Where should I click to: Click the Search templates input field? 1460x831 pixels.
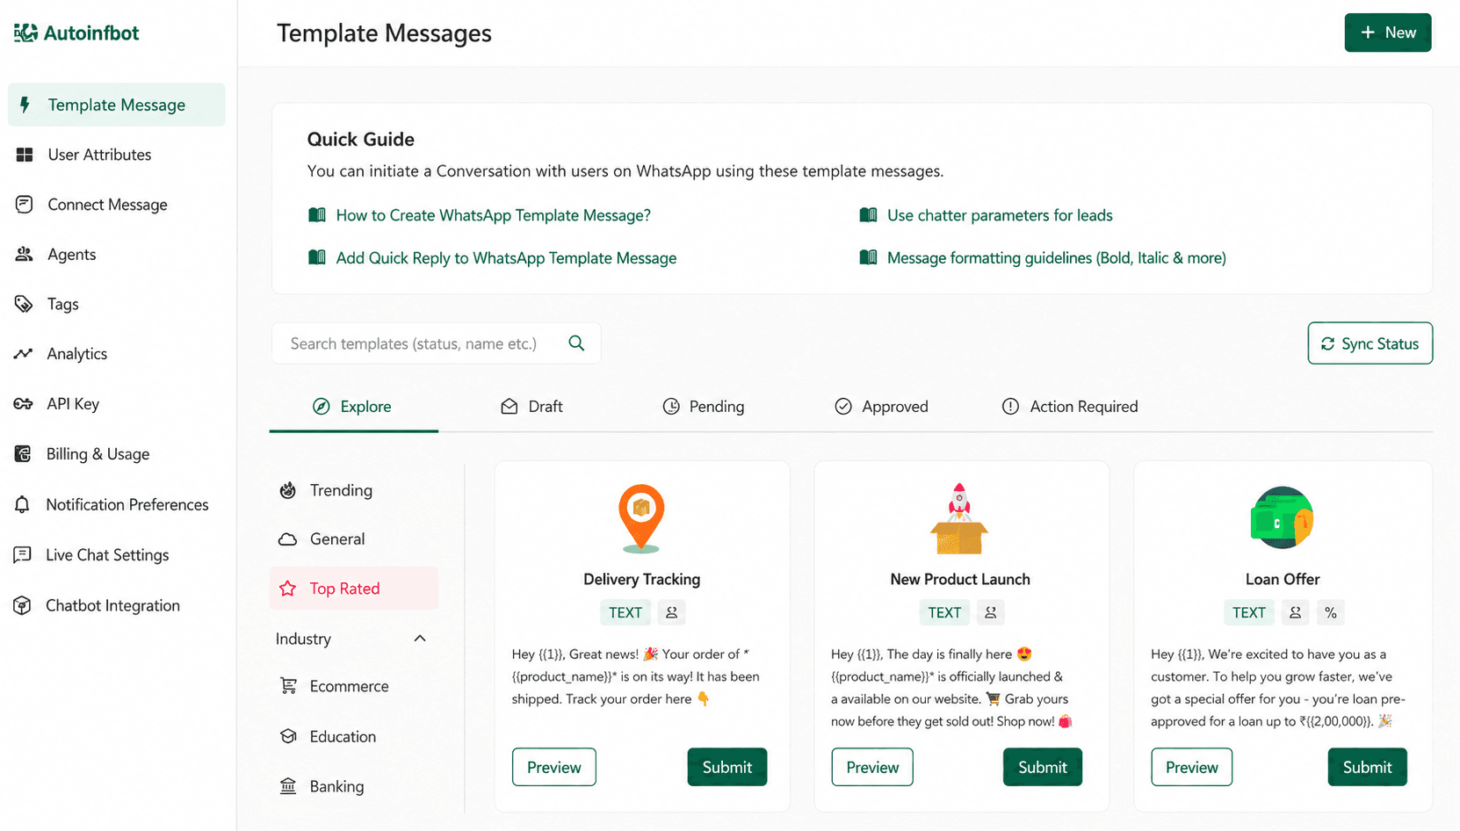click(x=437, y=343)
